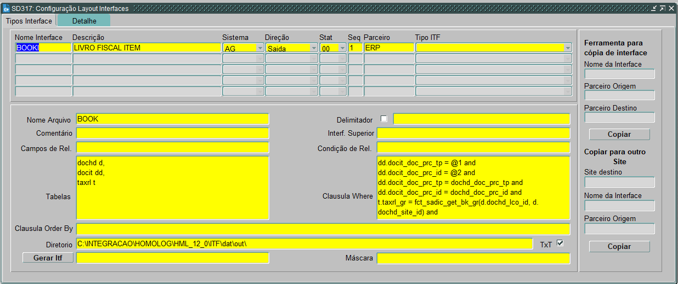This screenshot has width=678, height=284.
Task: Click inside the Tabelas text area
Action: pyautogui.click(x=172, y=188)
